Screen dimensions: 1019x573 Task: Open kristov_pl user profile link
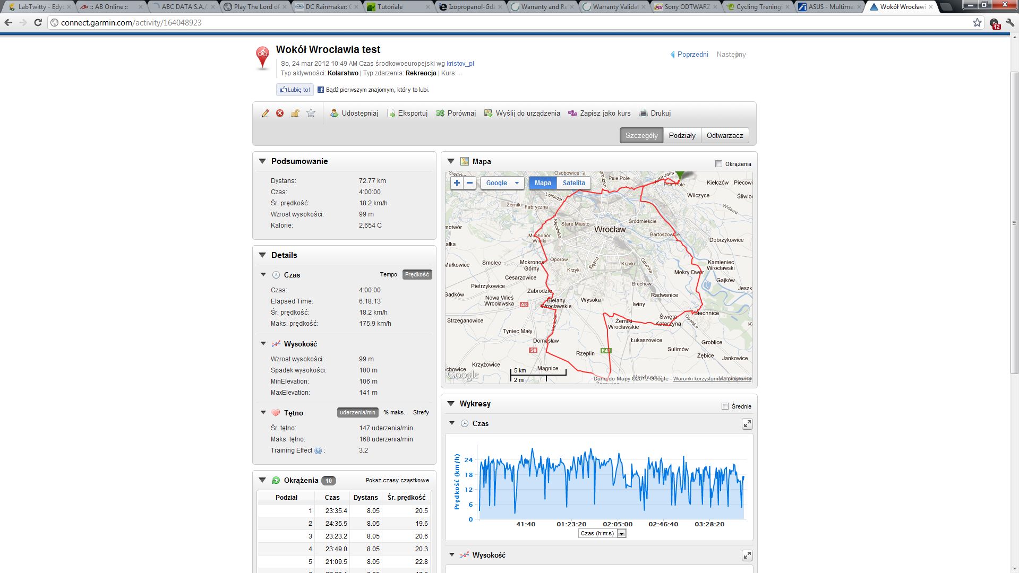coord(460,64)
